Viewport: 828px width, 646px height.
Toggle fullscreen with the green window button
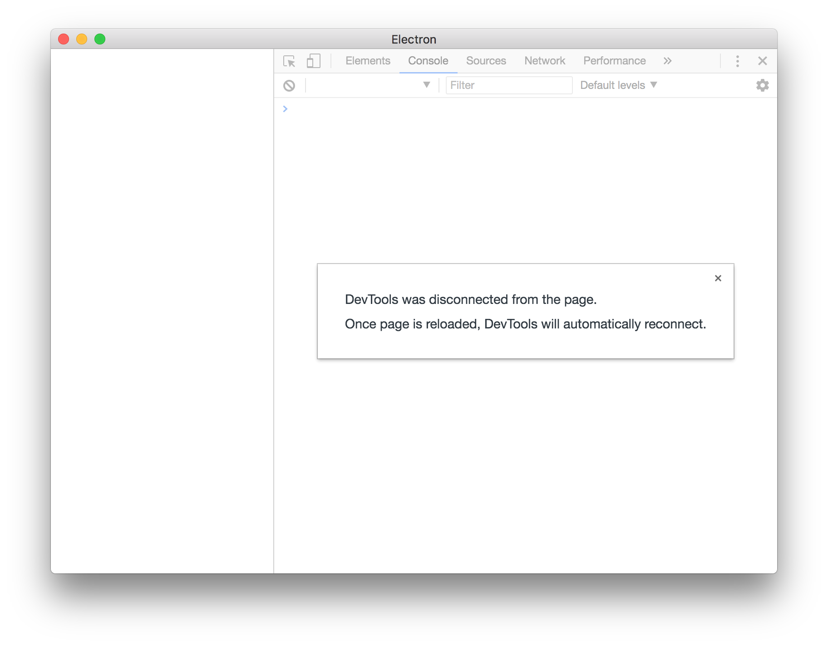tap(99, 39)
